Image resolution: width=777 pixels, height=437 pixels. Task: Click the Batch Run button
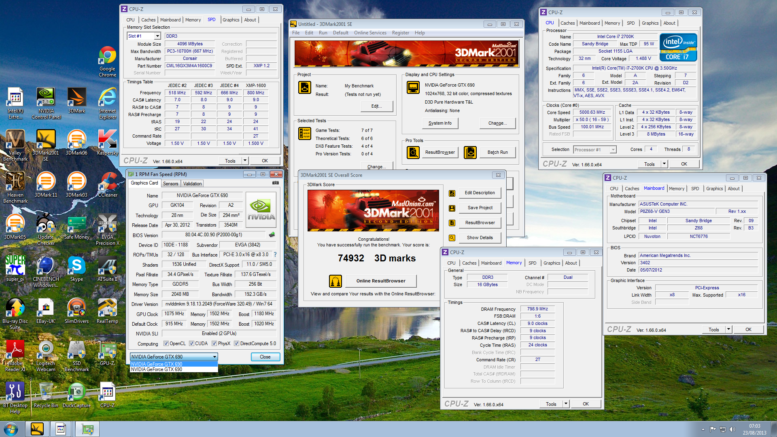tap(497, 153)
